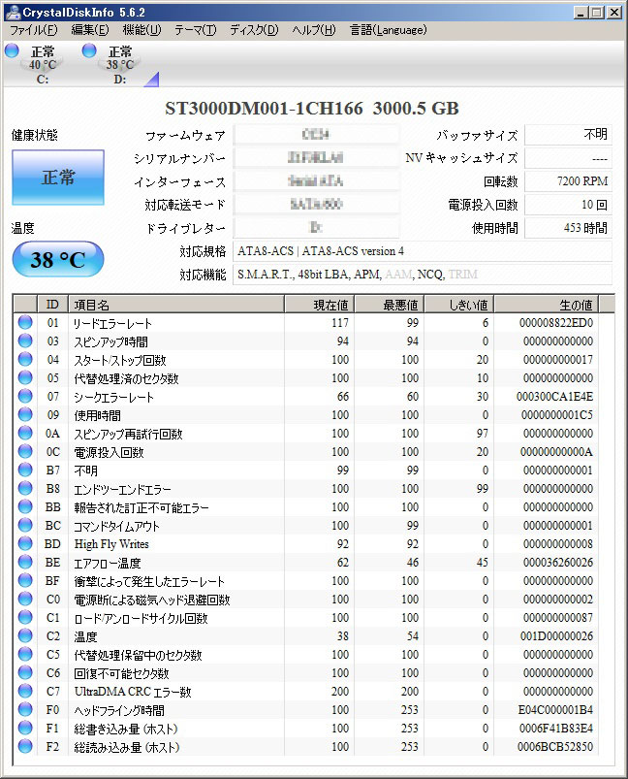Image resolution: width=628 pixels, height=779 pixels.
Task: Click status orb for 0C 電源投入回数
Action: 25,451
